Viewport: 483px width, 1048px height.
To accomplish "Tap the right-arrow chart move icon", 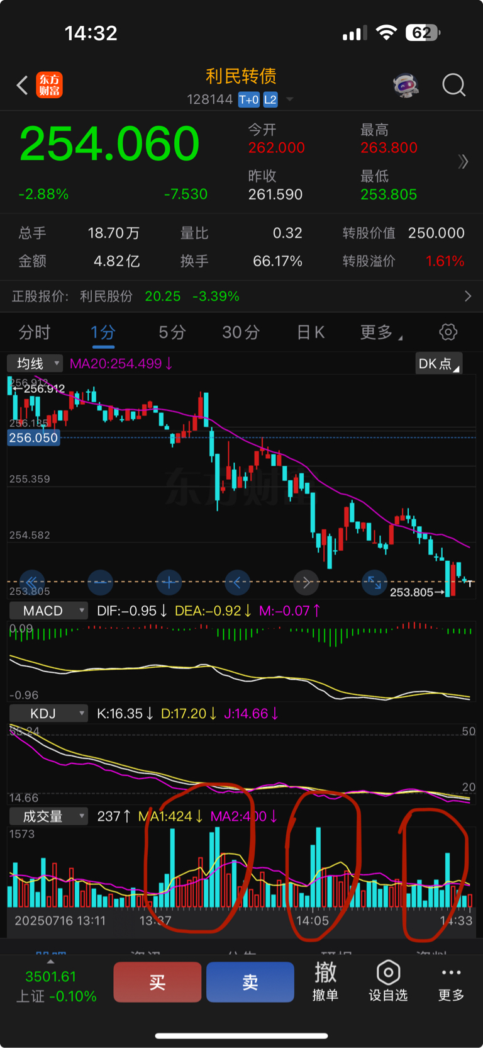I will [306, 582].
